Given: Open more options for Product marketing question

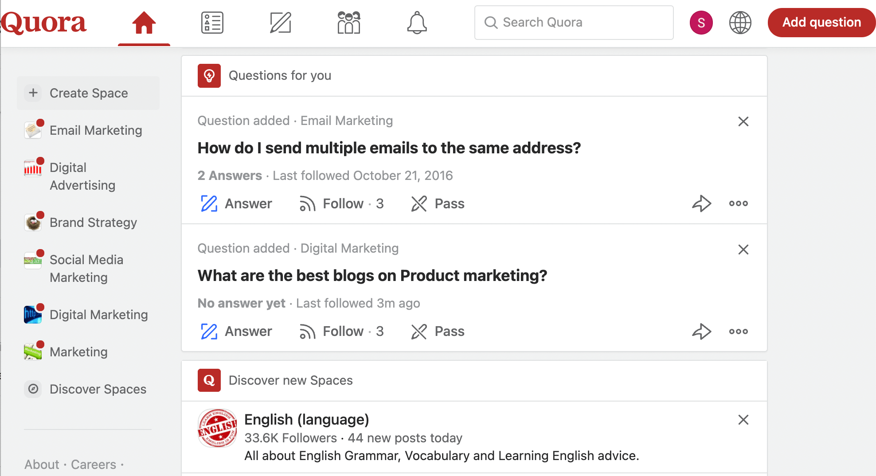Looking at the screenshot, I should (739, 332).
